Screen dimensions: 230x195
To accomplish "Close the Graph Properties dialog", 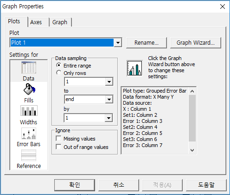I will tap(223, 7).
